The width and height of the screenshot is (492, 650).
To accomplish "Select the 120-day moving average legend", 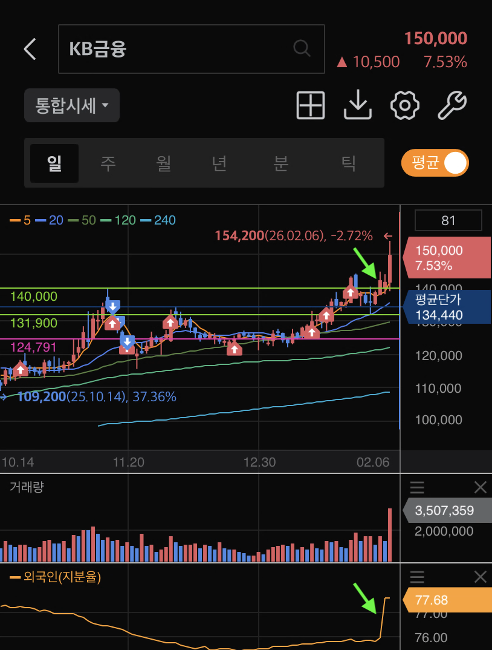I will coord(118,220).
